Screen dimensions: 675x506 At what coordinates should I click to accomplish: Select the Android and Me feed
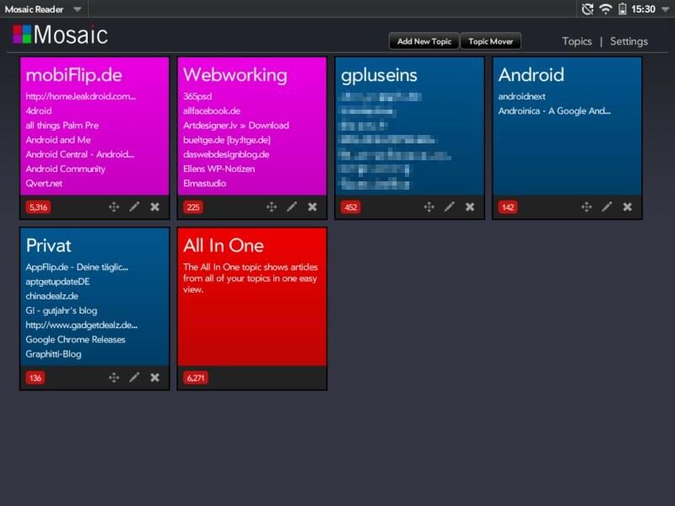[58, 140]
